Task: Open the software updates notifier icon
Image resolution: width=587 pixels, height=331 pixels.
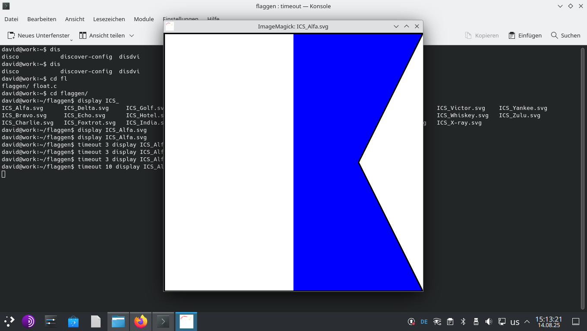Action: click(x=411, y=322)
